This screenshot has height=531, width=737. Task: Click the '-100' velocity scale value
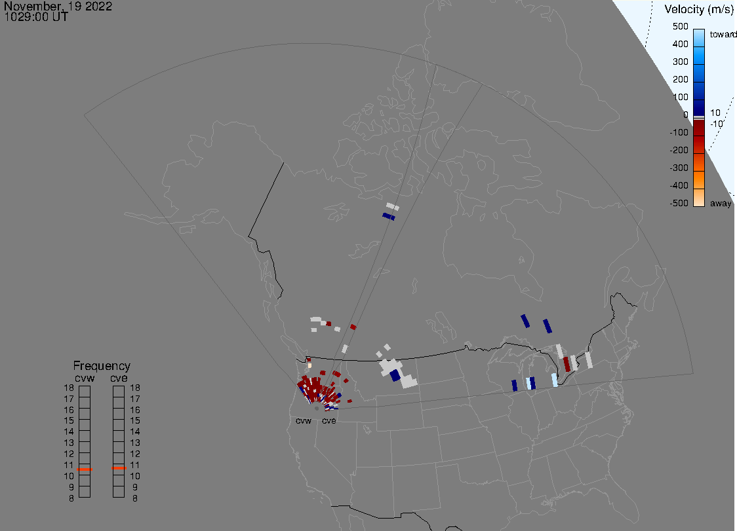click(679, 132)
